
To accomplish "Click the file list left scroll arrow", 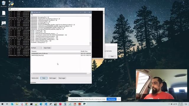I will click(x=32, y=73).
